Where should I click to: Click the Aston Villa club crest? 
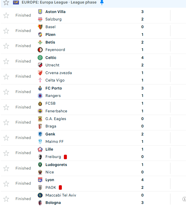point(40,12)
